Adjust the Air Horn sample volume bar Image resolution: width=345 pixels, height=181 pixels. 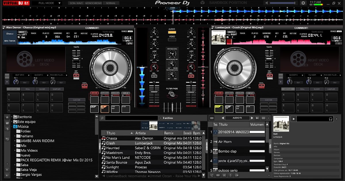click(257, 142)
